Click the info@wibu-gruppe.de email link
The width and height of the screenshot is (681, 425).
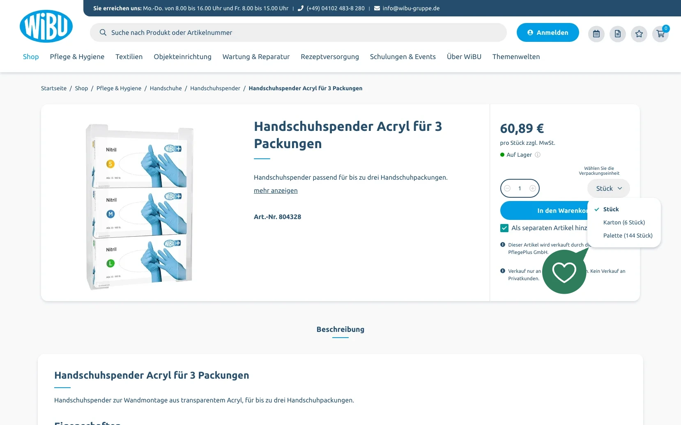click(411, 8)
